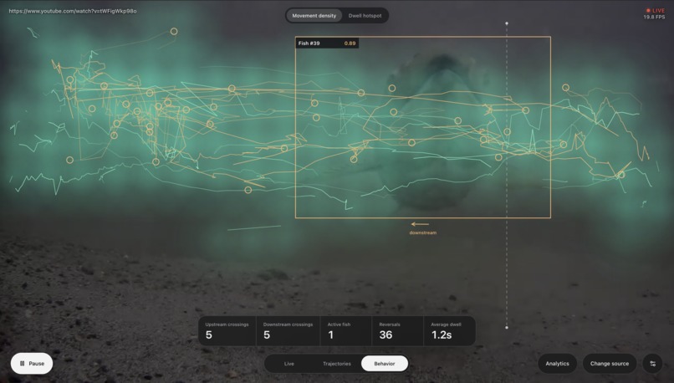
Task: Click the downstream label under the box
Action: coord(422,232)
